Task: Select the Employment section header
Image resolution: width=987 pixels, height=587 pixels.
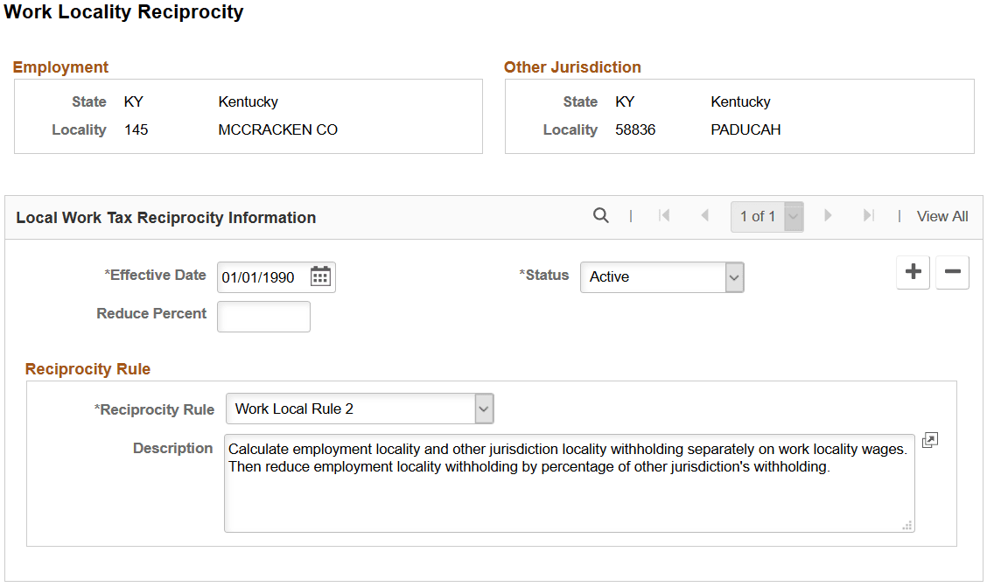Action: 59,66
